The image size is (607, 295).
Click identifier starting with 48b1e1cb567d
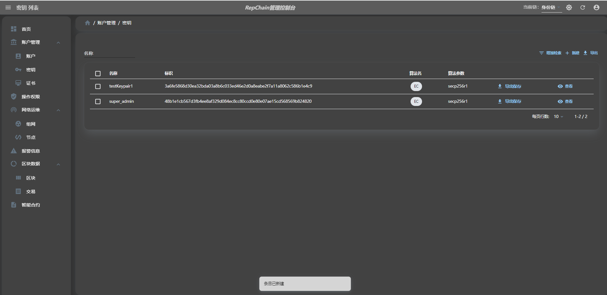pos(238,101)
